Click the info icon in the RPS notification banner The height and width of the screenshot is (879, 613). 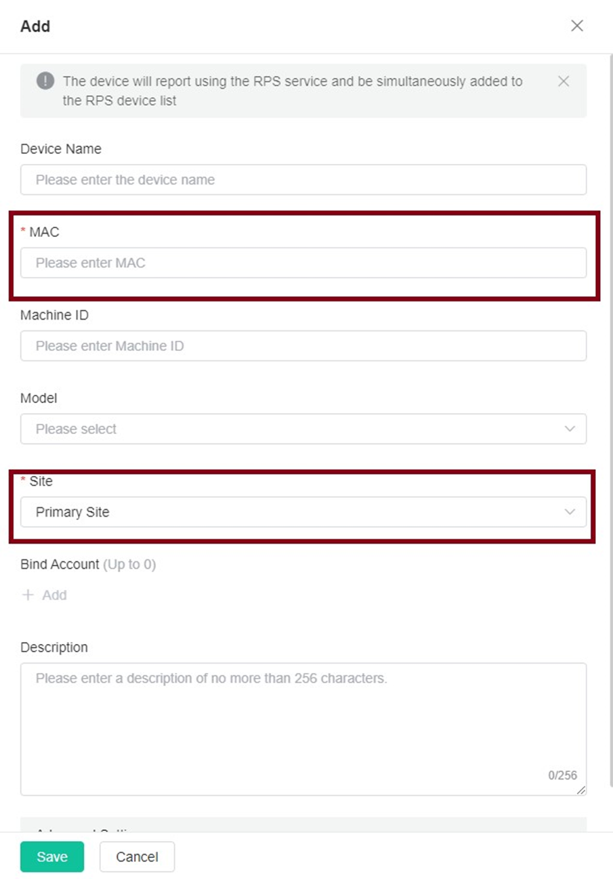coord(45,81)
